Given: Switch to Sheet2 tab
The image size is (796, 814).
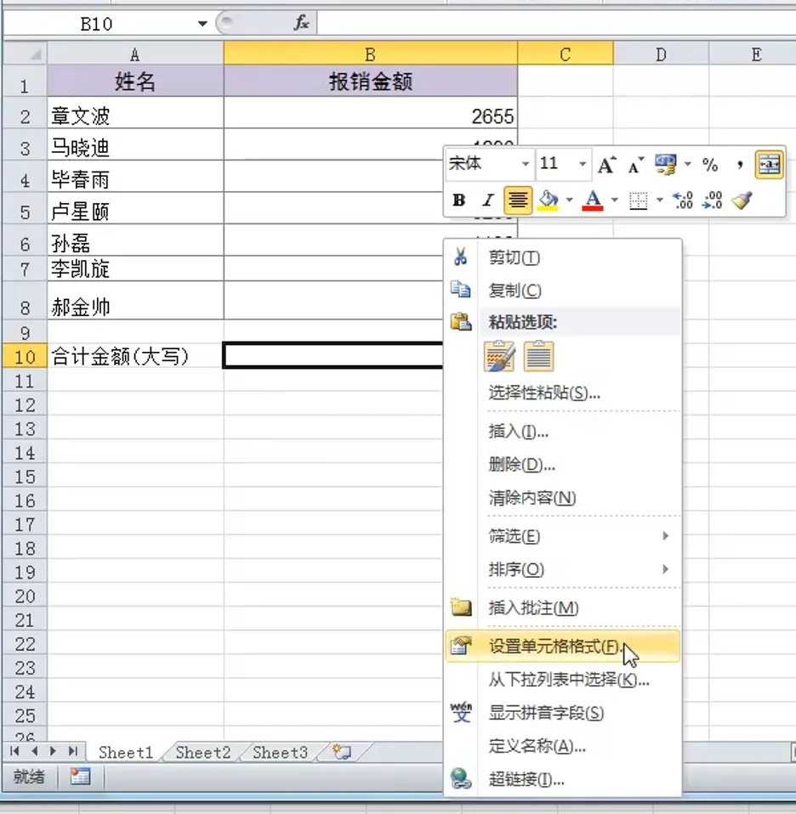Looking at the screenshot, I should point(202,752).
